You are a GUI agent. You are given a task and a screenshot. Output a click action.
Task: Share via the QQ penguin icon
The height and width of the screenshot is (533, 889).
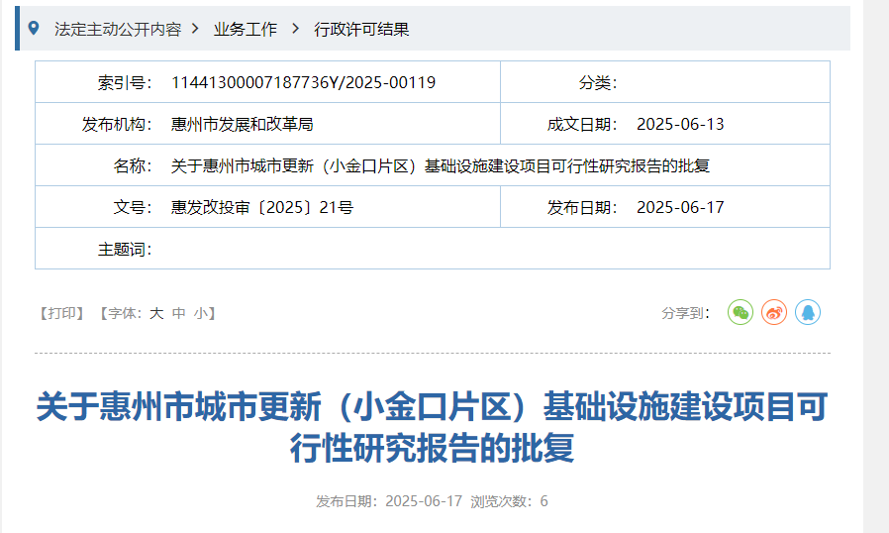tap(808, 313)
